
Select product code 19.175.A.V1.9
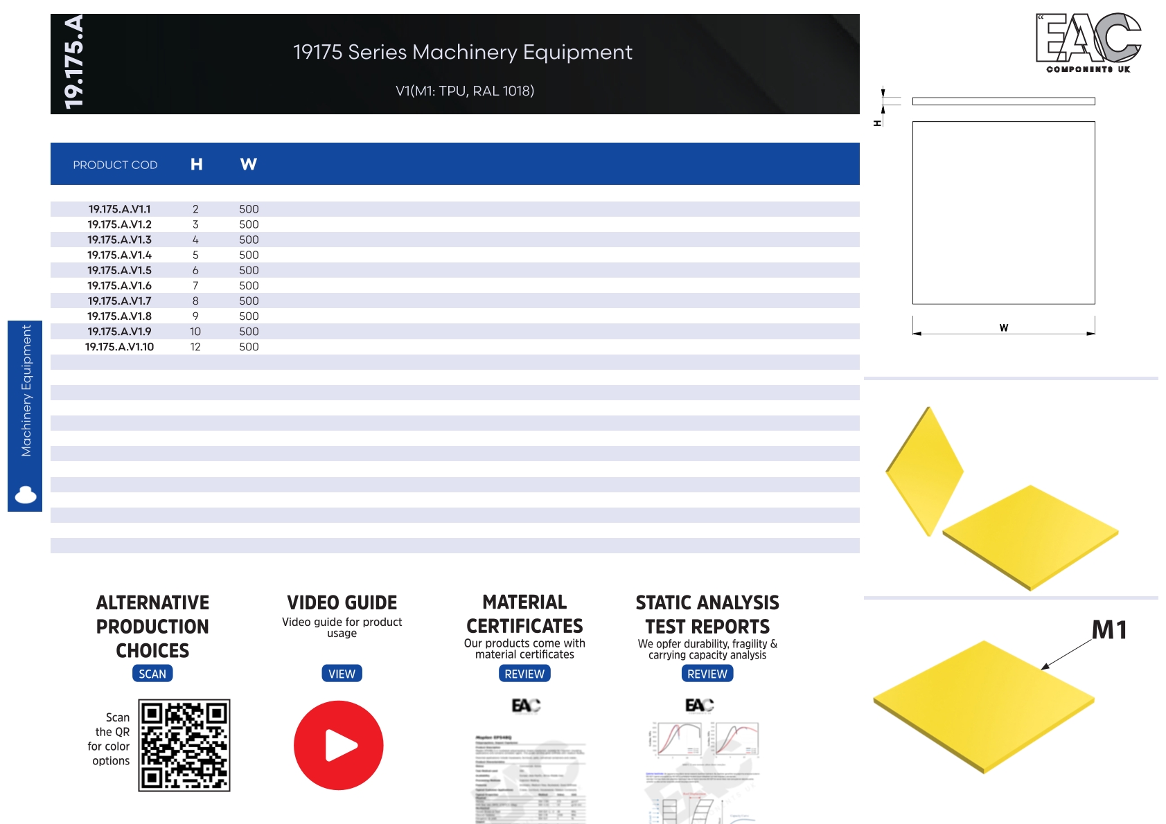(119, 332)
